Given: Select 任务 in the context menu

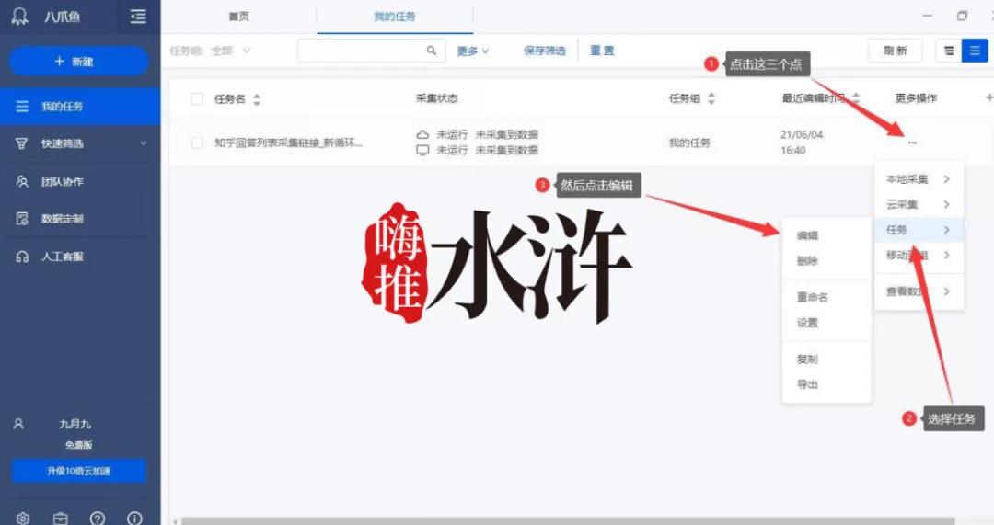Looking at the screenshot, I should [919, 230].
